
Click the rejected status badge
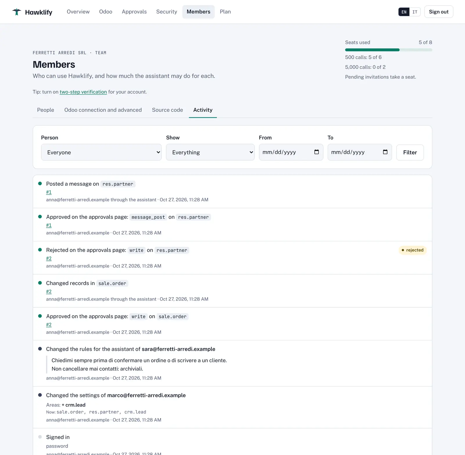412,250
